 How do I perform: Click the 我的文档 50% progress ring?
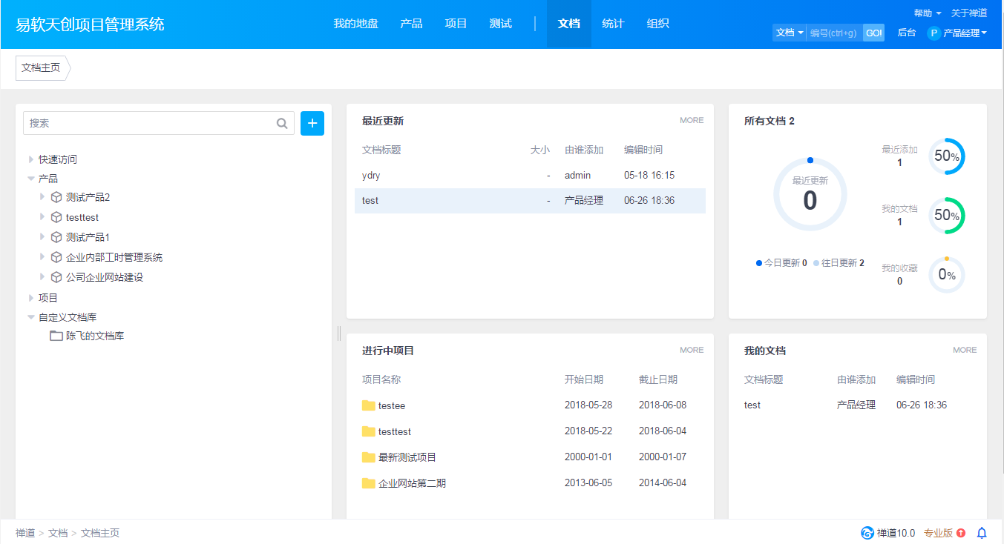pos(947,216)
